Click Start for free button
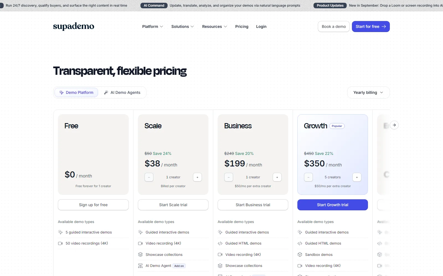The width and height of the screenshot is (443, 276). (x=371, y=26)
